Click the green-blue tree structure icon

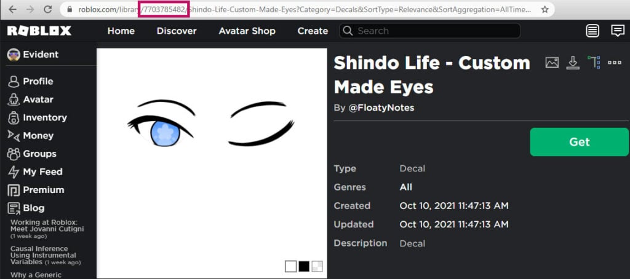(x=594, y=62)
